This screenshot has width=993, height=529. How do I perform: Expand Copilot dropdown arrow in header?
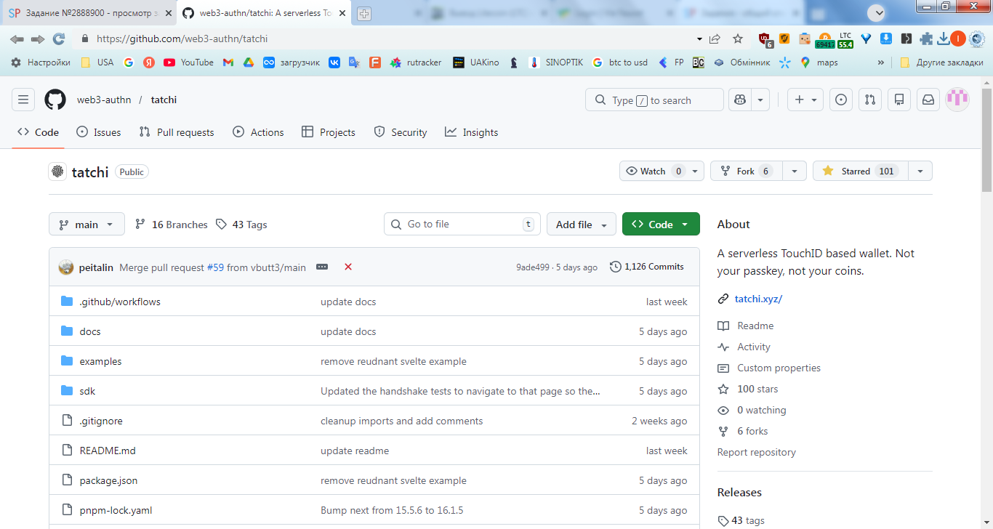coord(760,100)
